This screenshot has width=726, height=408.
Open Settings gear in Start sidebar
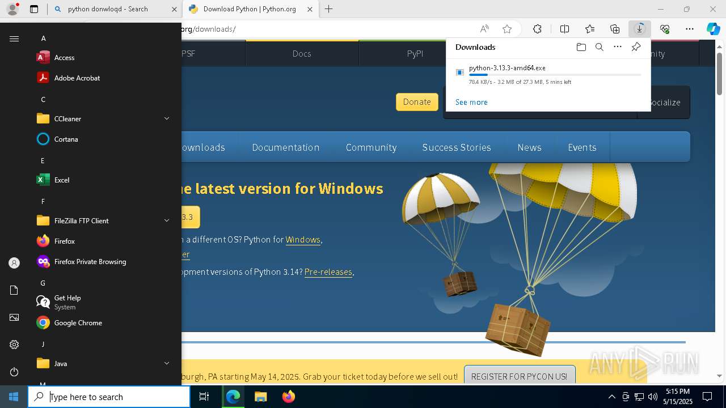pyautogui.click(x=14, y=345)
